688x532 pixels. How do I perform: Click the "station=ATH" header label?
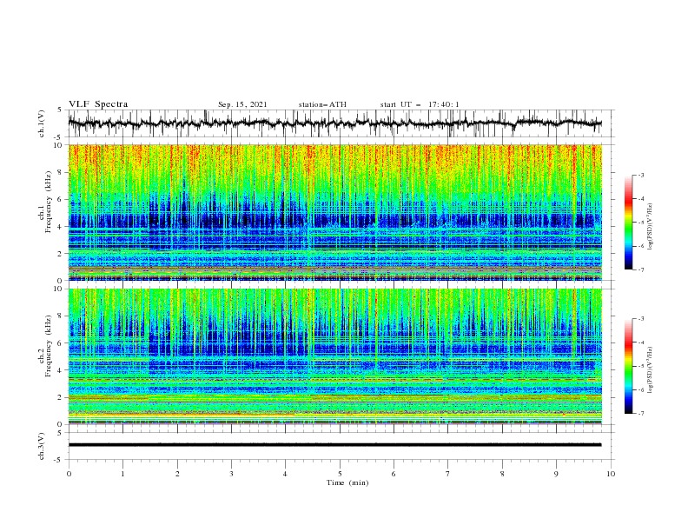point(322,104)
